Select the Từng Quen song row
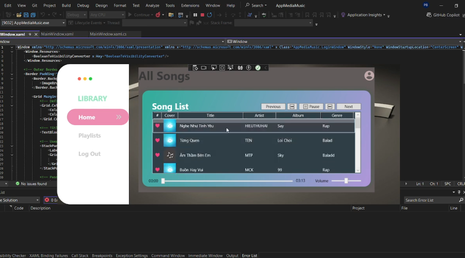465x258 pixels. click(254, 140)
